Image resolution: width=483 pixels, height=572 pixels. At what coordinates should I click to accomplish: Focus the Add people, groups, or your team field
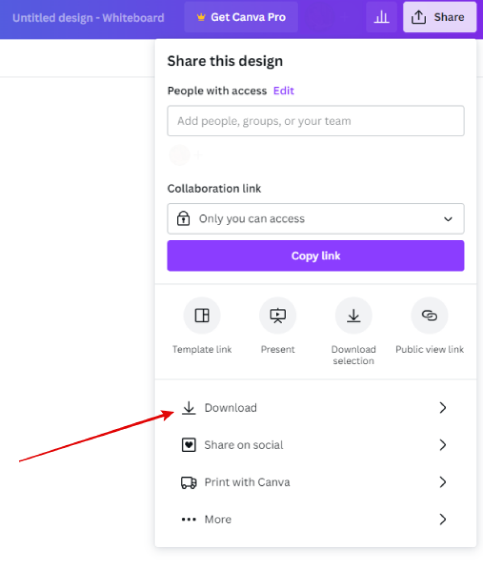tap(315, 121)
